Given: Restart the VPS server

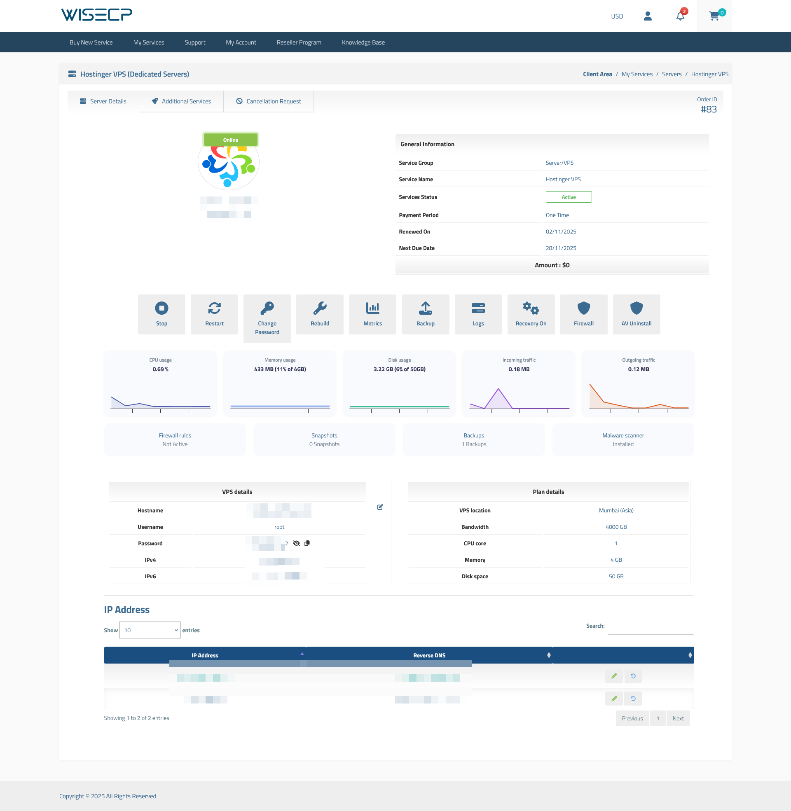Looking at the screenshot, I should [x=214, y=314].
